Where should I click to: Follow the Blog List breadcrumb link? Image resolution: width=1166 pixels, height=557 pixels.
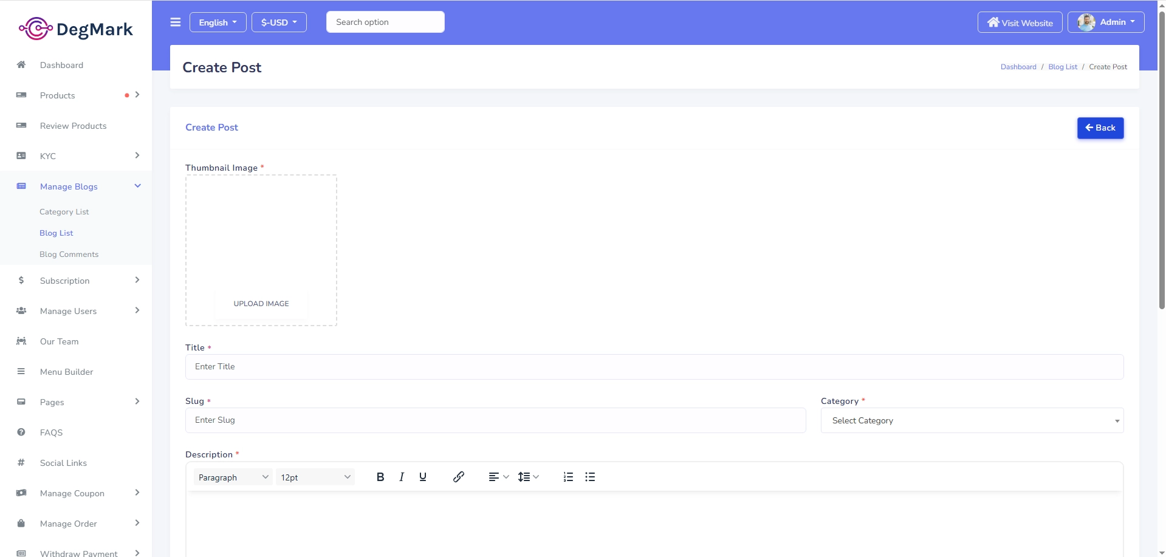click(x=1063, y=67)
